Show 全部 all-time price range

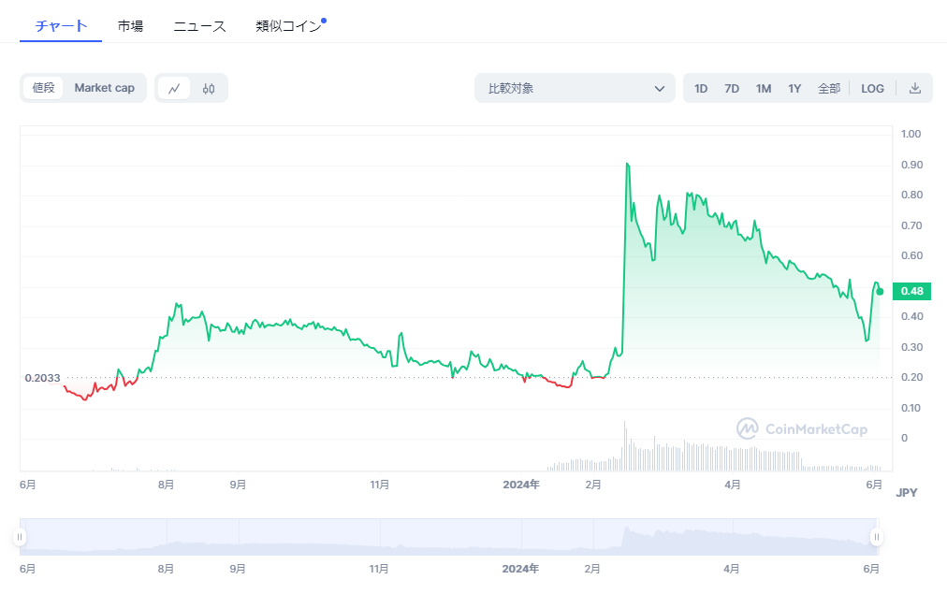pyautogui.click(x=829, y=88)
